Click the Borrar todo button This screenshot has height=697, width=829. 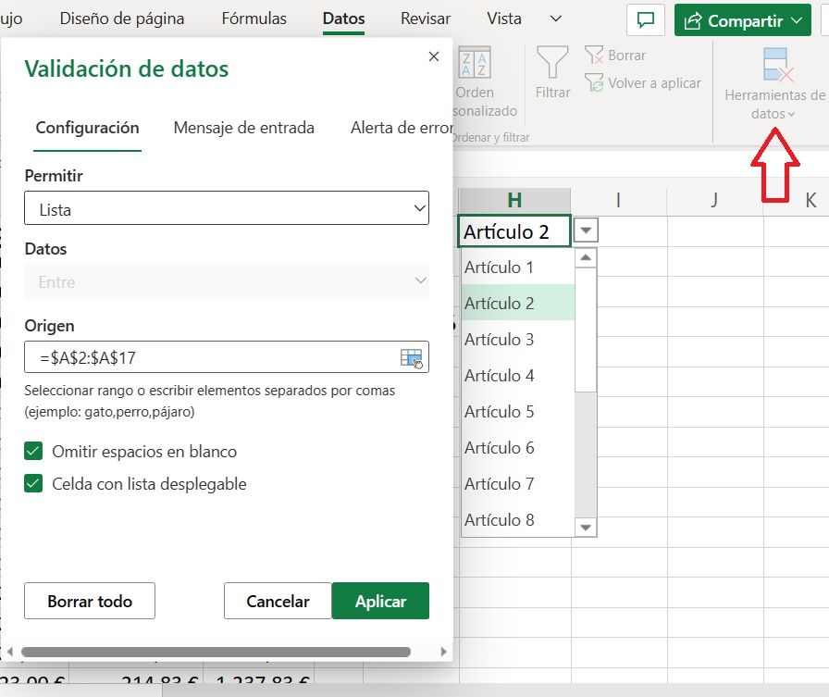pos(90,601)
